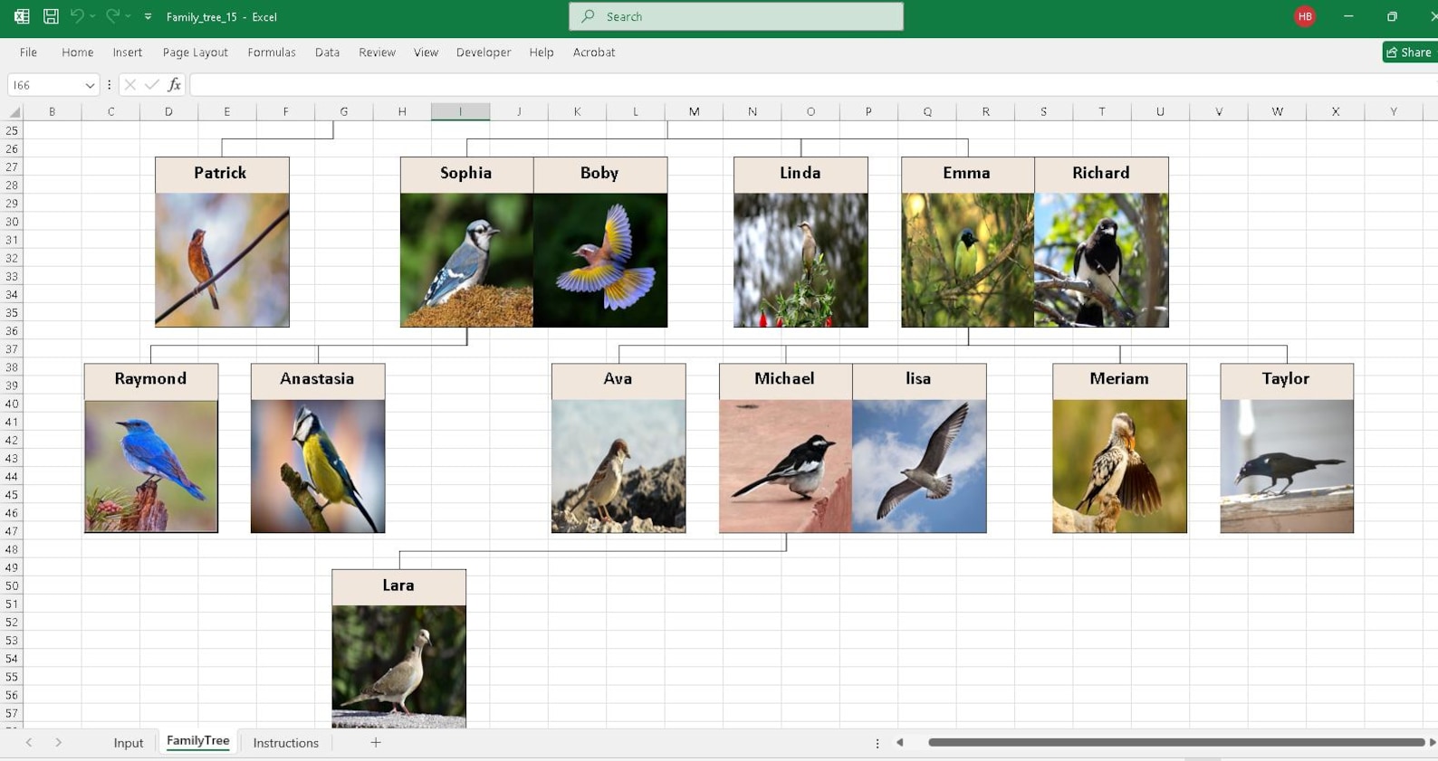Viewport: 1438px width, 761px height.
Task: Open the Home ribbon tab
Action: [x=77, y=52]
